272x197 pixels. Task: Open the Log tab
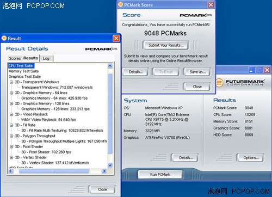point(46,58)
